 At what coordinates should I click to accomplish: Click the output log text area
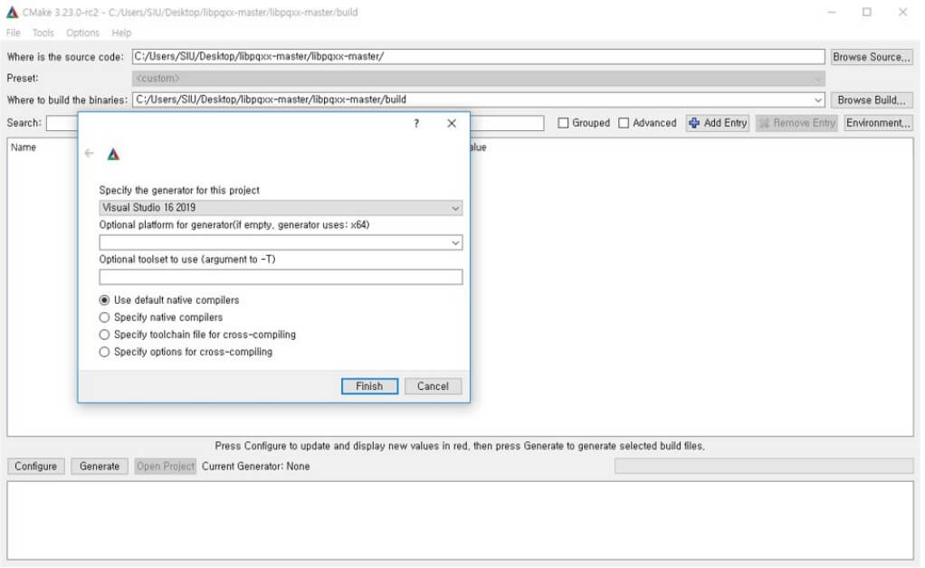[460, 520]
